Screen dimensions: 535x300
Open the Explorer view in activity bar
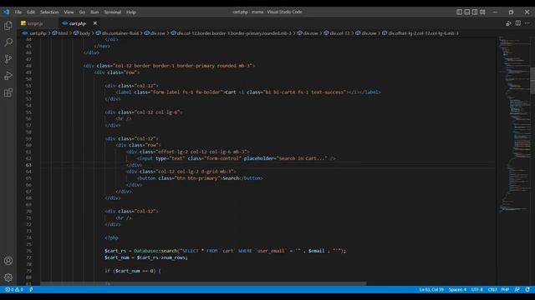pos(8,26)
